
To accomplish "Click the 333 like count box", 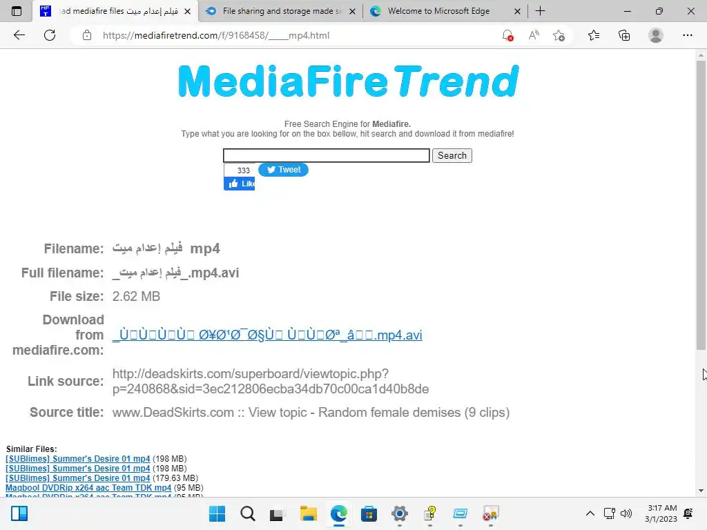I will click(240, 170).
